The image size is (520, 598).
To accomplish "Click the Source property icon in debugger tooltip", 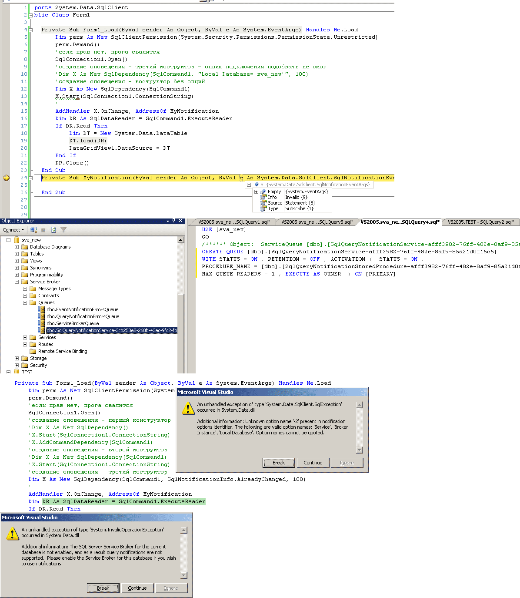I will pos(263,203).
